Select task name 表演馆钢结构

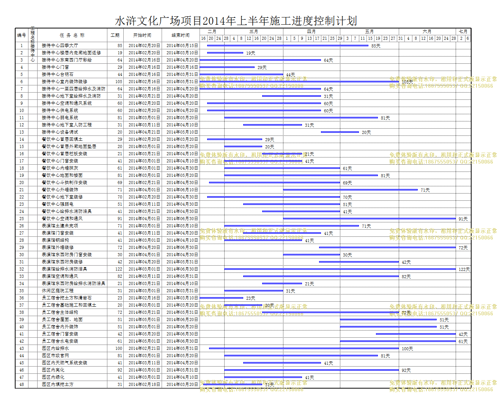click(x=55, y=240)
